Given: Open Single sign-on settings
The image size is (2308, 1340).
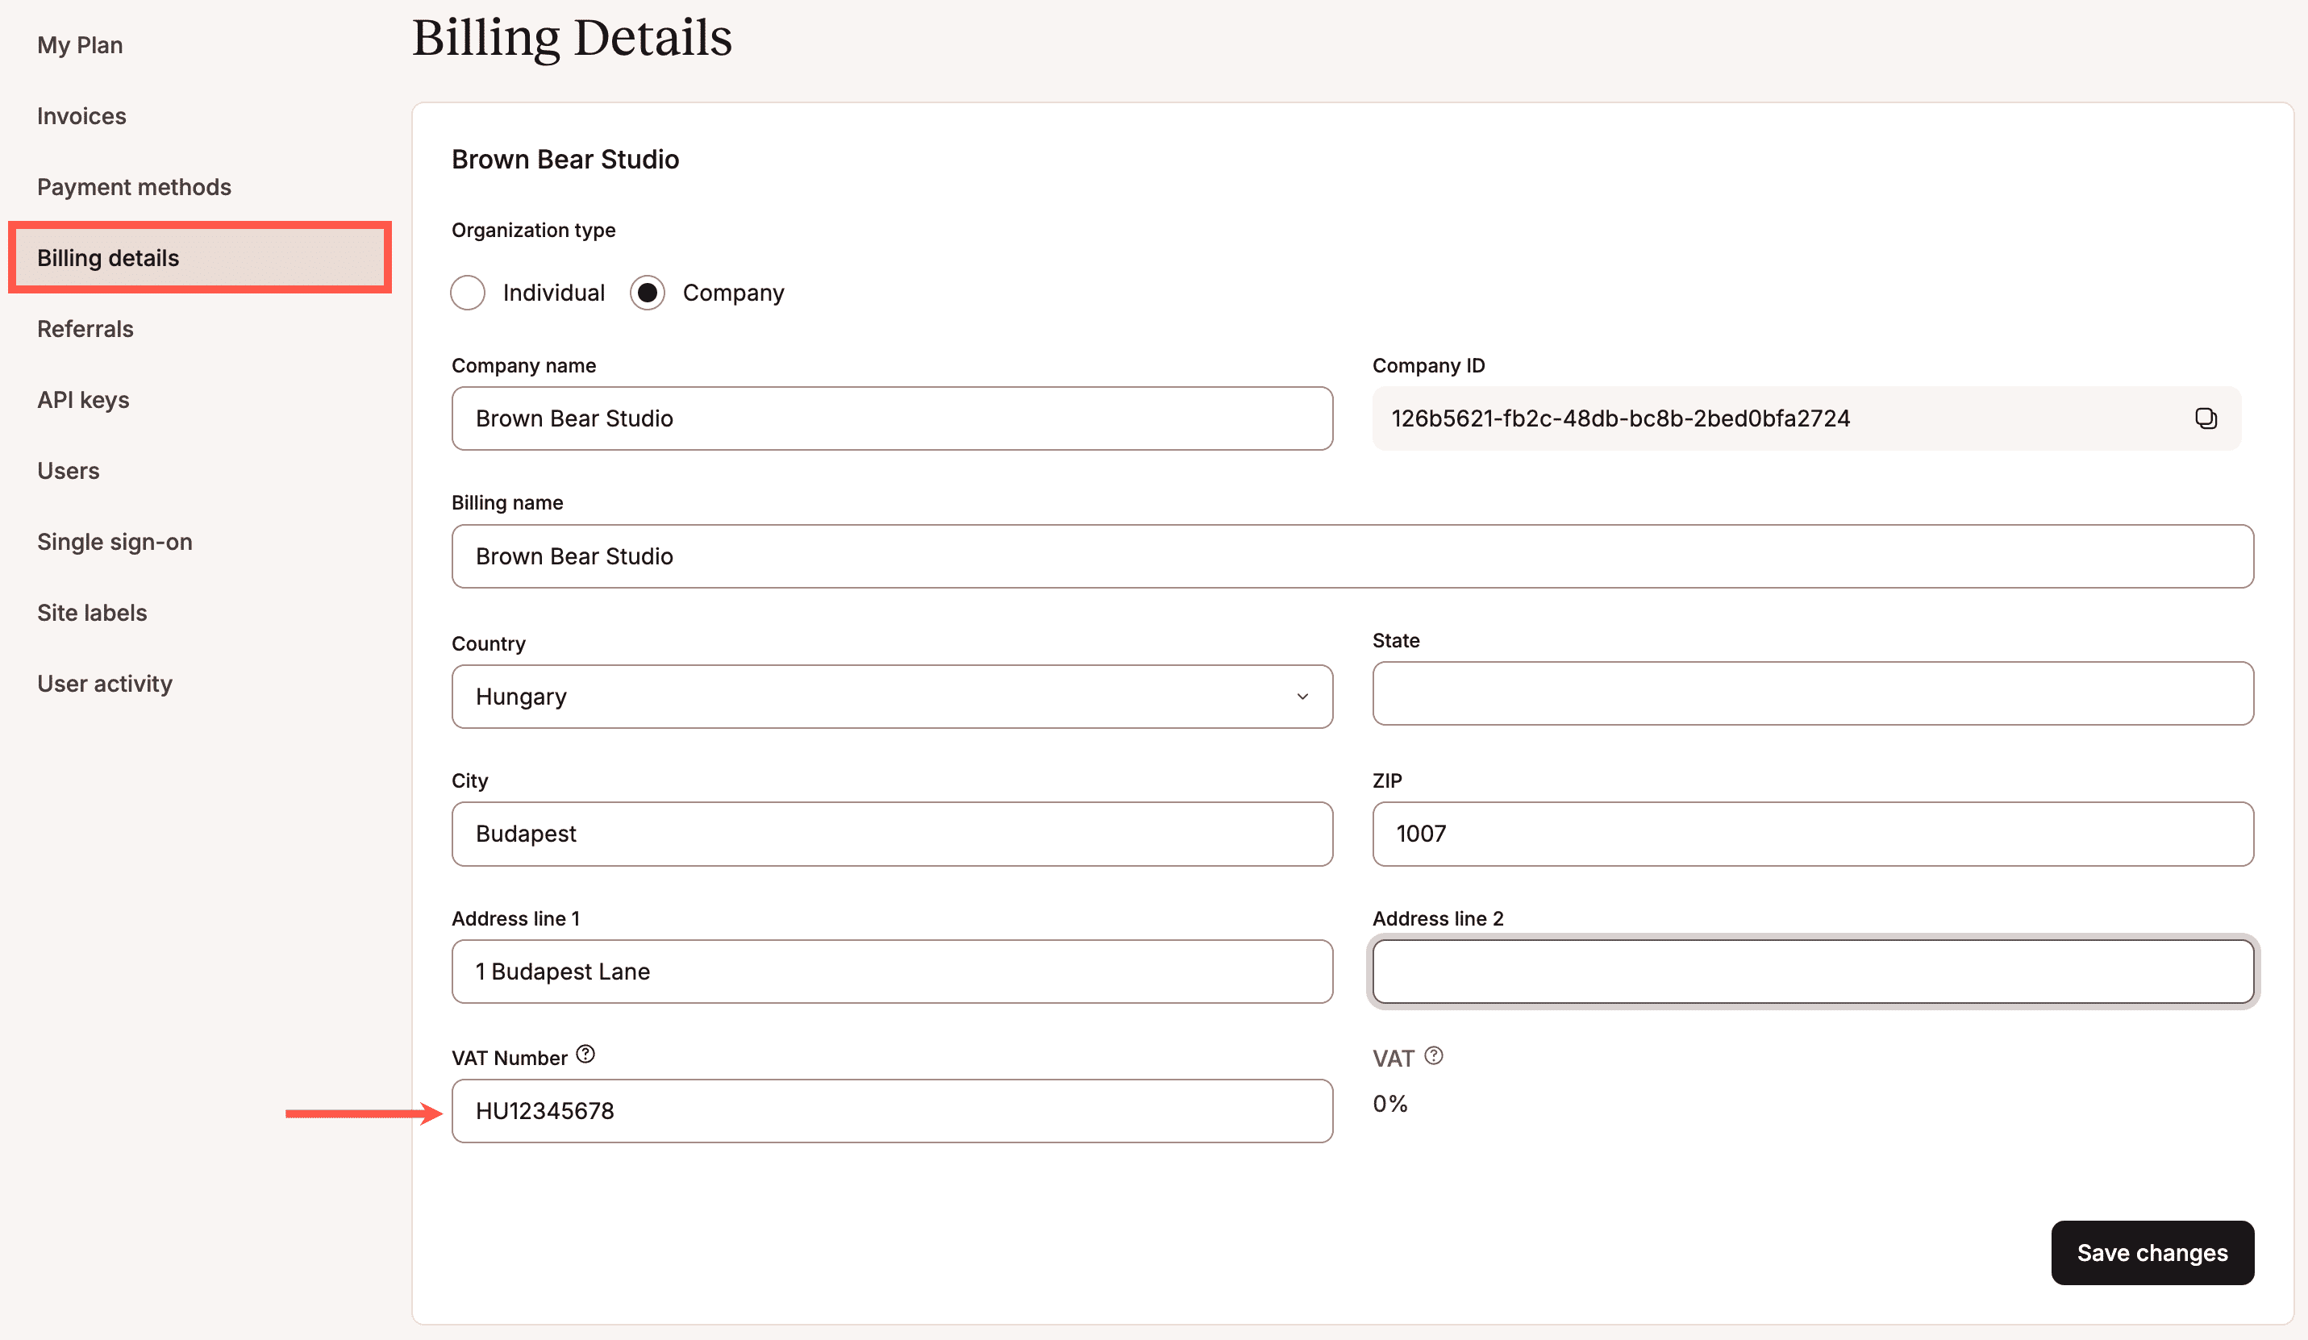Looking at the screenshot, I should click(x=115, y=541).
